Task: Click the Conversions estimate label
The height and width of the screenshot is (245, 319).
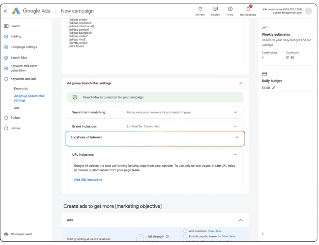Action: [269, 53]
